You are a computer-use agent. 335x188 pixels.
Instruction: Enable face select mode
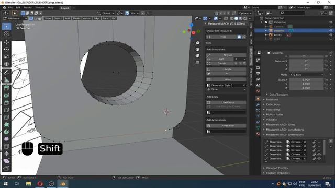(40, 18)
